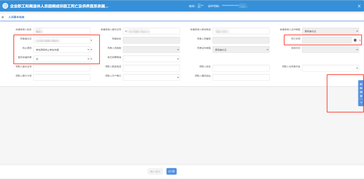The image size is (364, 179).
Task: Open the 领取人与死者关系 dropdown
Action: pyautogui.click(x=331, y=68)
